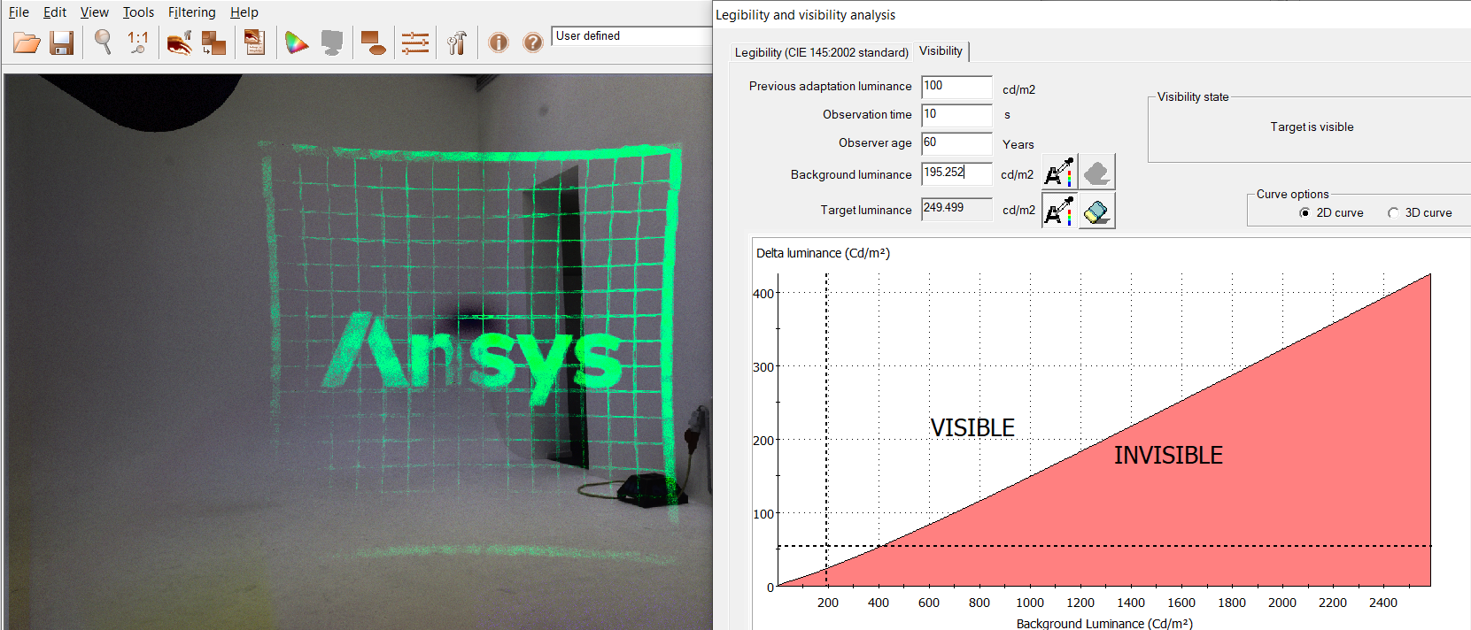This screenshot has width=1471, height=630.
Task: Click the rectangle and ellipse shapes icon
Action: [375, 42]
